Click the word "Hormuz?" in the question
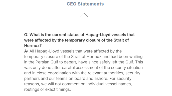Viewport: 172px width, 96px height. 33,46
